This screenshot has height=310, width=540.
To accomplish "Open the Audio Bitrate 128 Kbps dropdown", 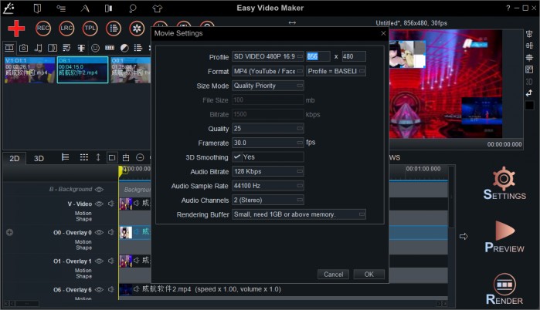I will pyautogui.click(x=267, y=171).
